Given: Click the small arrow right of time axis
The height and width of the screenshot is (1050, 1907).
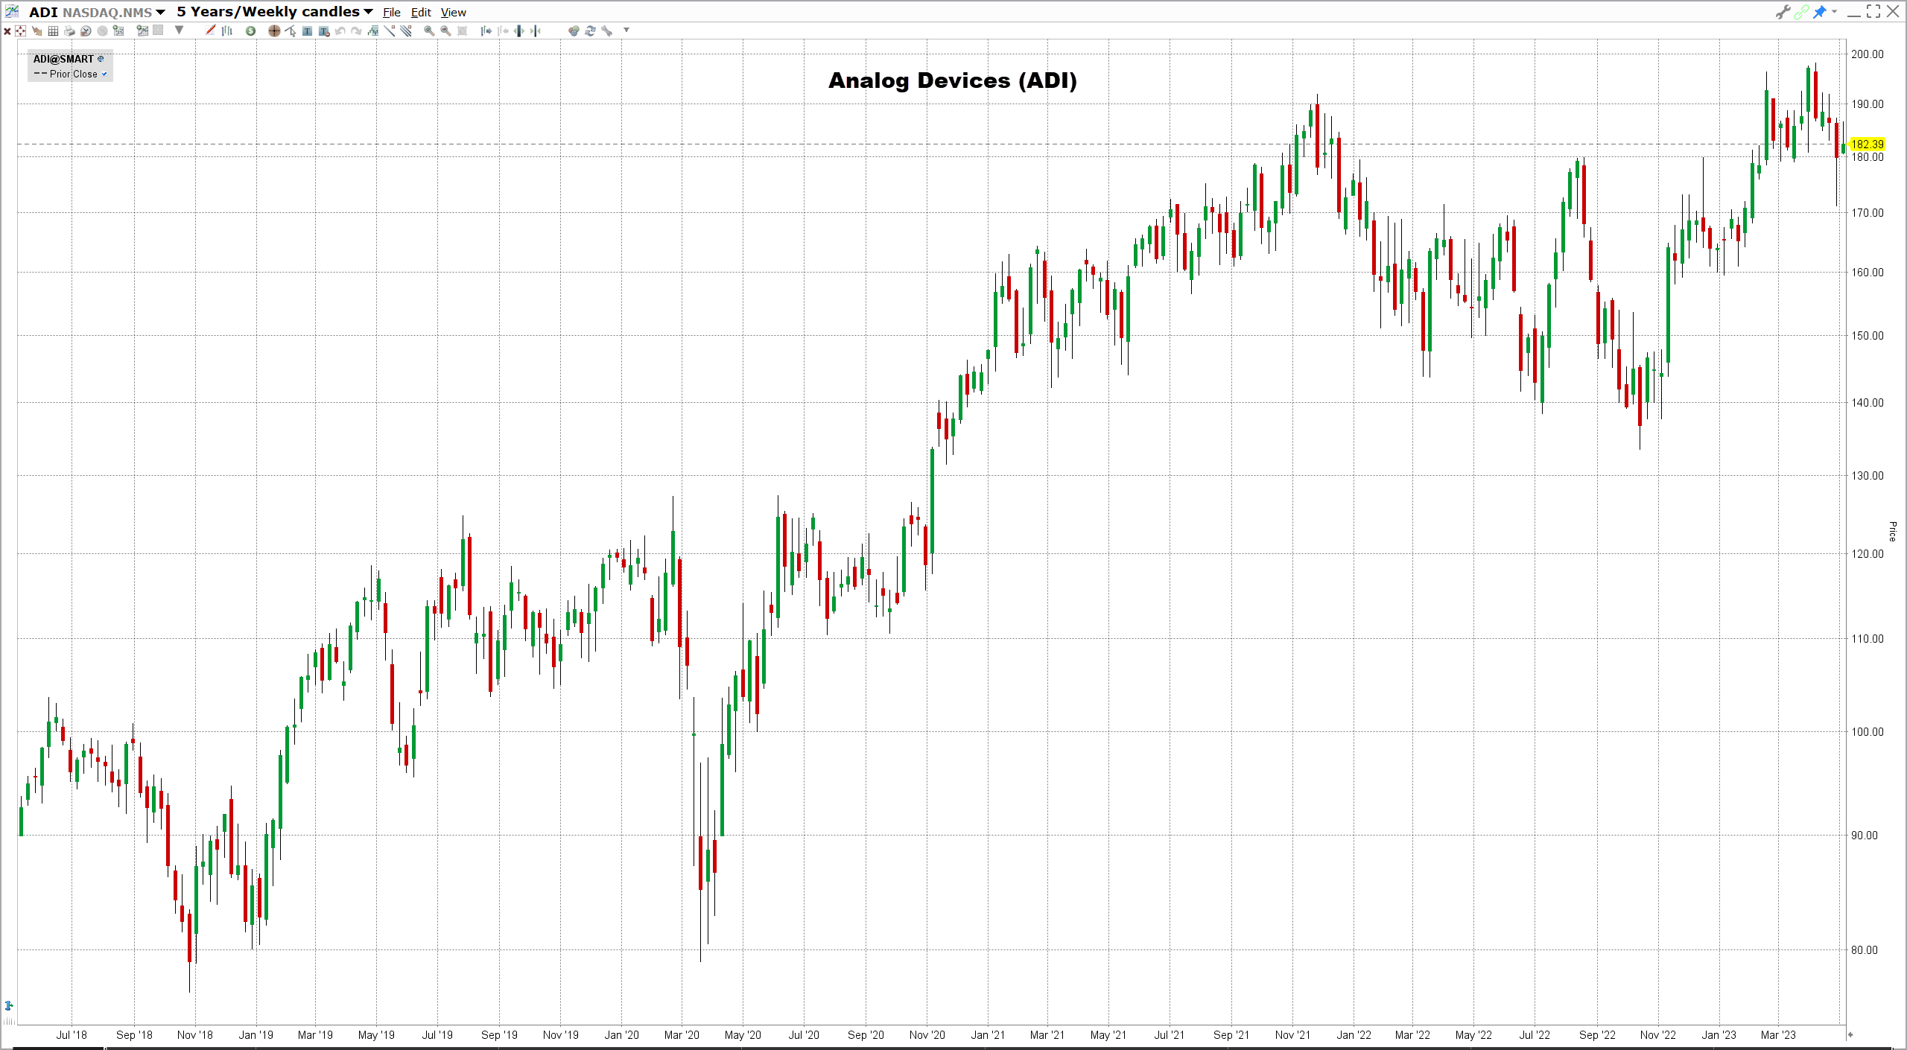Looking at the screenshot, I should [x=1850, y=1034].
